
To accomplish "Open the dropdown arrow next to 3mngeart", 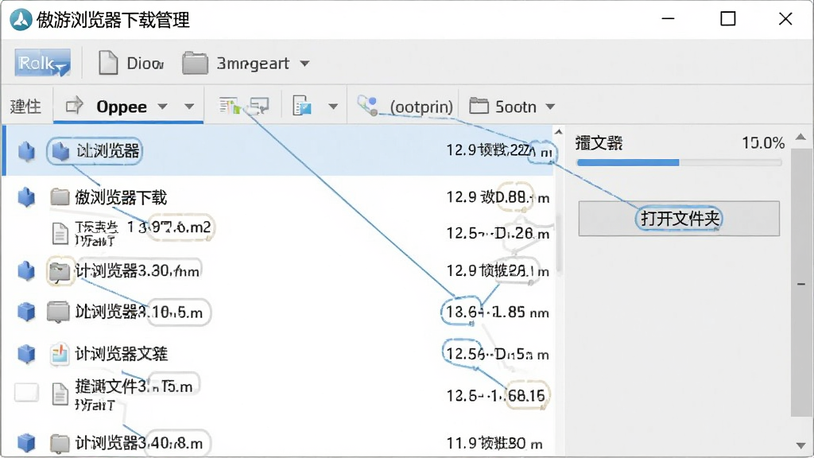I will [304, 64].
